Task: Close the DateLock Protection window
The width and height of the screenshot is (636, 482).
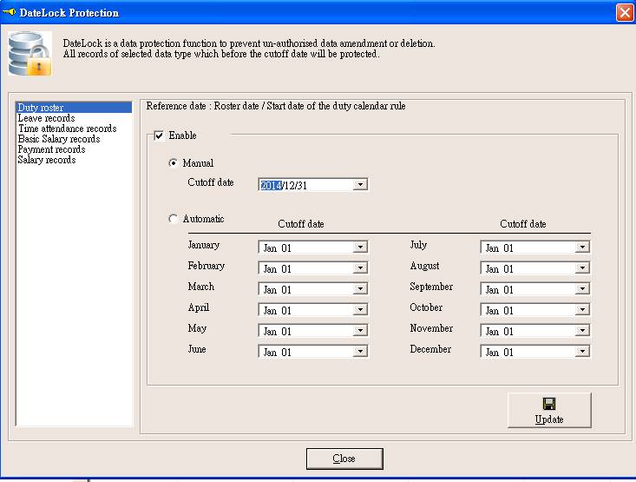Action: point(625,12)
